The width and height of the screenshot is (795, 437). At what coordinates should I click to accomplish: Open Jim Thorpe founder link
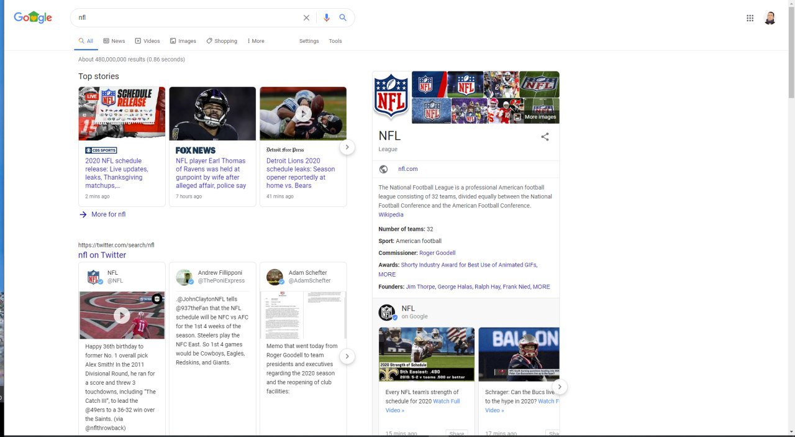pyautogui.click(x=420, y=287)
